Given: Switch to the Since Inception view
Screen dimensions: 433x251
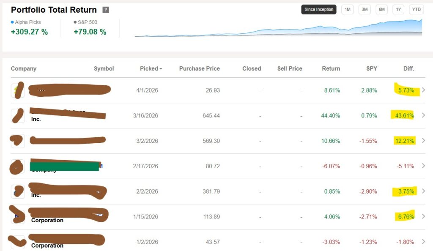Looking at the screenshot, I should point(318,9).
